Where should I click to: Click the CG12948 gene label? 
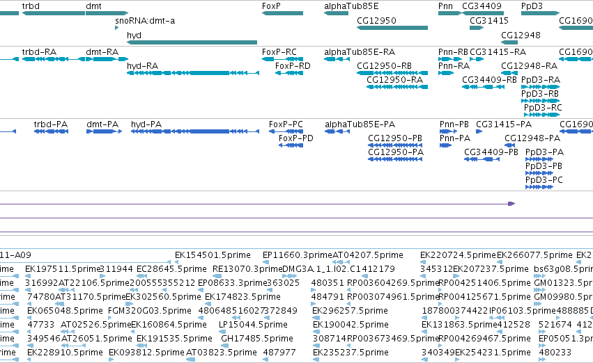pyautogui.click(x=521, y=35)
